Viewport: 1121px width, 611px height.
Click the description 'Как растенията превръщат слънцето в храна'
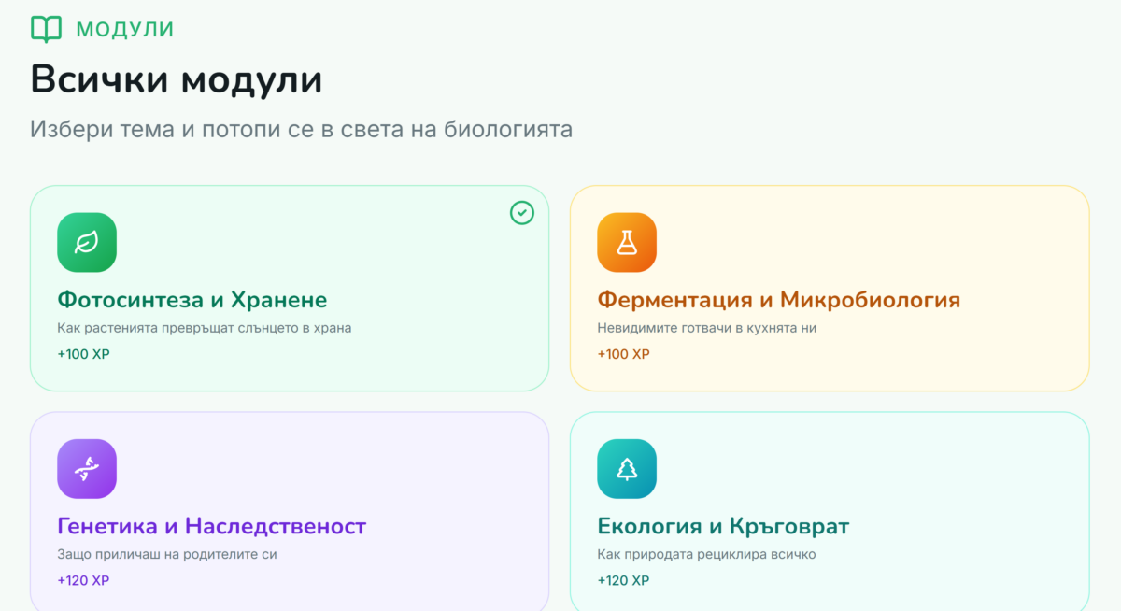pyautogui.click(x=205, y=328)
